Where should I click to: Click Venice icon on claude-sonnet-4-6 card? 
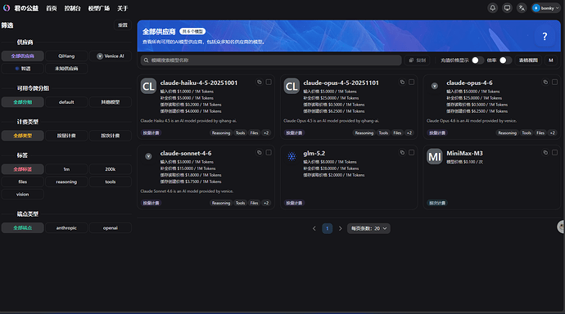[148, 156]
